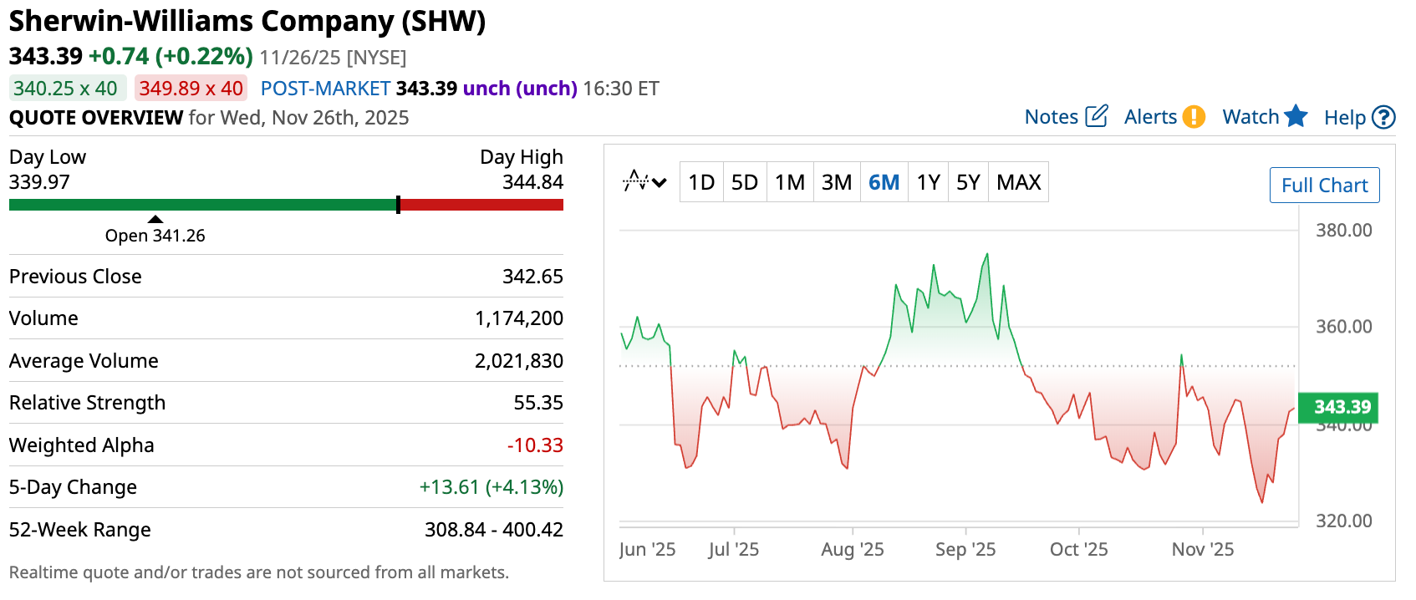Viewport: 1416px width, 600px height.
Task: Select the 6M chart range
Action: coord(884,182)
